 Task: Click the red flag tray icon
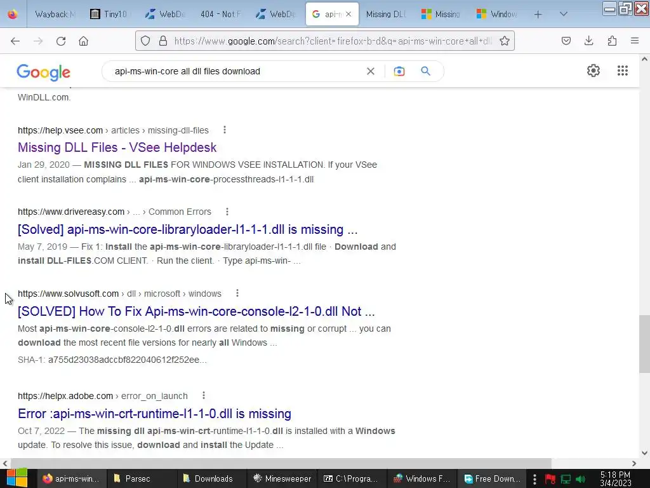coord(550,479)
